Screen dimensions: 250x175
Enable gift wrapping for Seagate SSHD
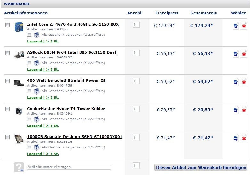tap(29, 147)
